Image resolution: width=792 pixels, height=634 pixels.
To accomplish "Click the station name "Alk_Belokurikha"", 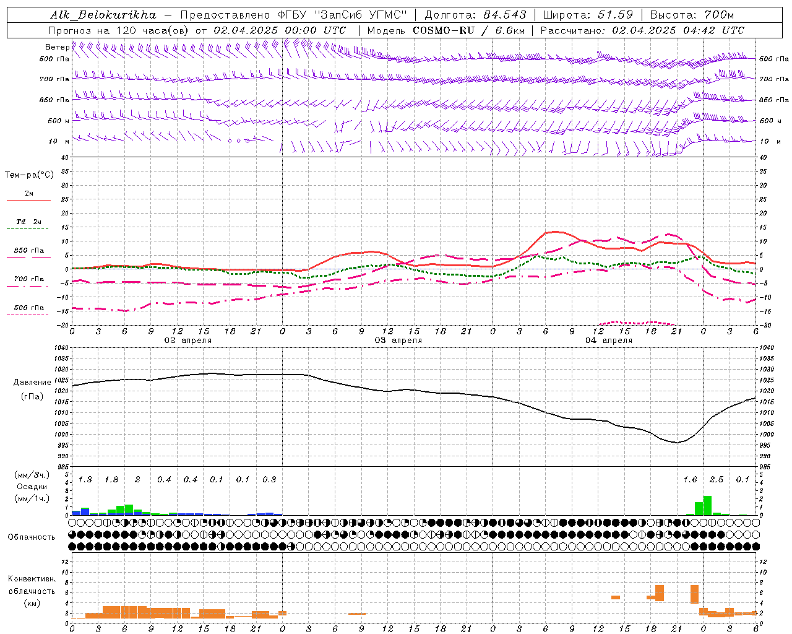I will [103, 15].
